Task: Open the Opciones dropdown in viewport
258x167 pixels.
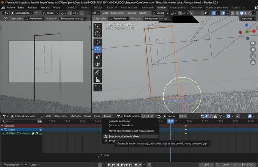Action: 248,19
